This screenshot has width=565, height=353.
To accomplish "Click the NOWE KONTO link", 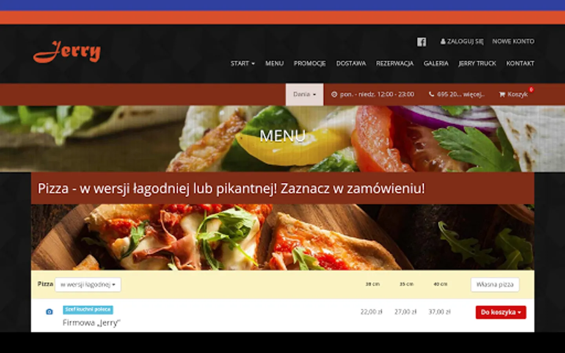I will click(513, 41).
